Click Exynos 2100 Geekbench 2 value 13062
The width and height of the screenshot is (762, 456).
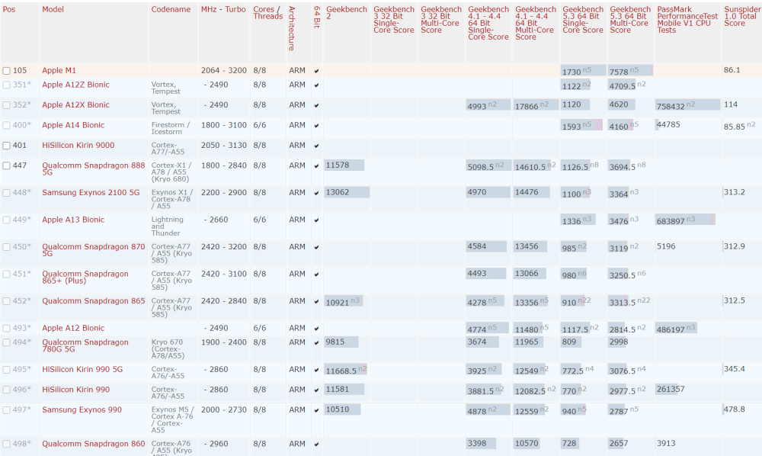[x=338, y=192]
